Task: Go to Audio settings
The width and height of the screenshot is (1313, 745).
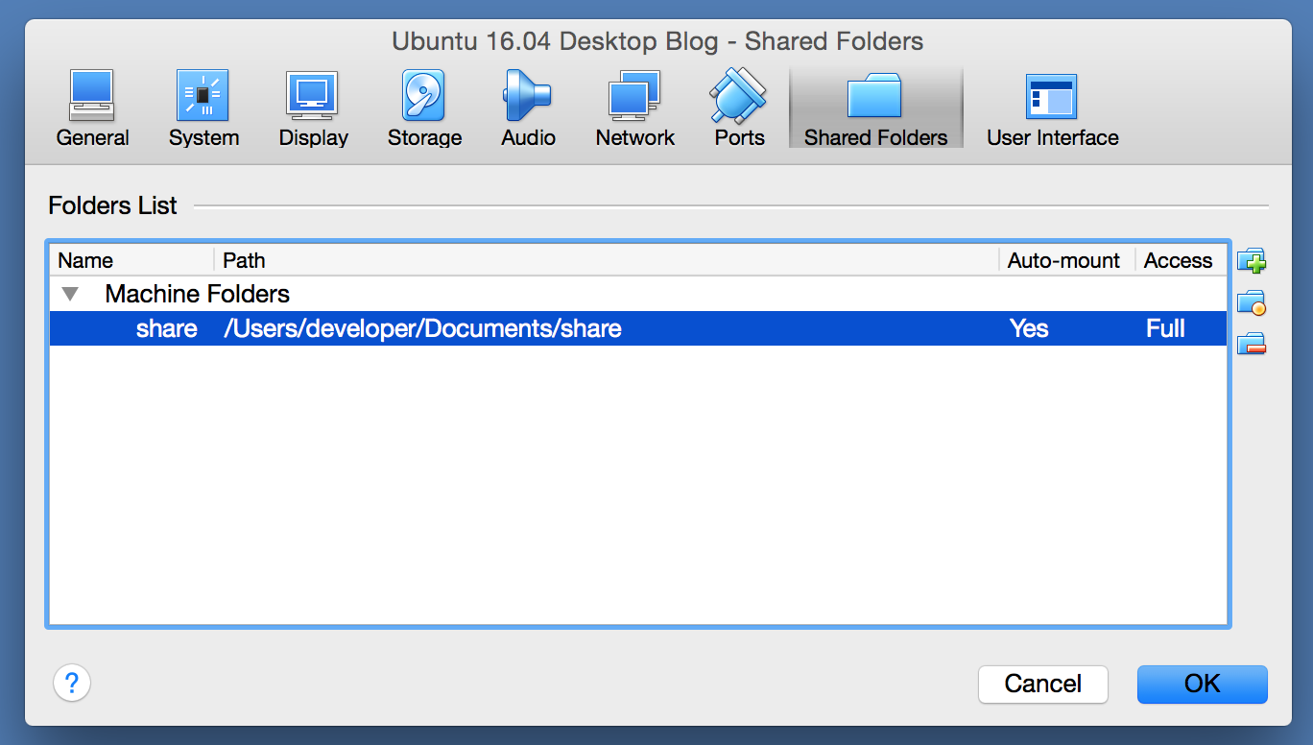Action: pos(528,108)
